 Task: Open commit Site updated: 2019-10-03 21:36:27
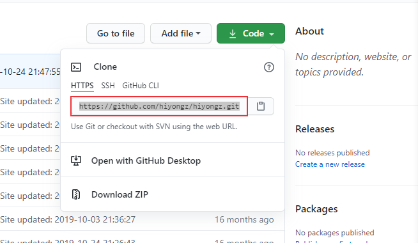tap(68, 219)
